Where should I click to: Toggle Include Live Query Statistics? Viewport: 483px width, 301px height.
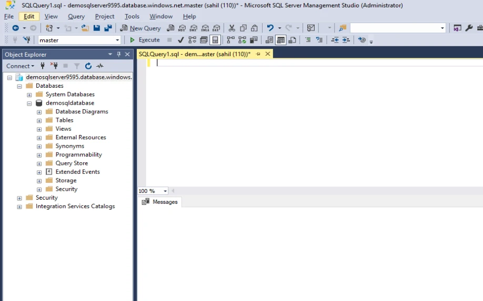(242, 40)
